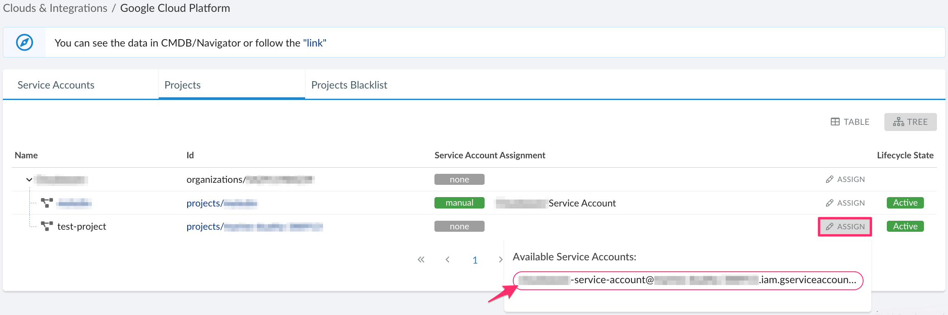Open the Service Accounts tab
The height and width of the screenshot is (315, 948).
pos(56,85)
